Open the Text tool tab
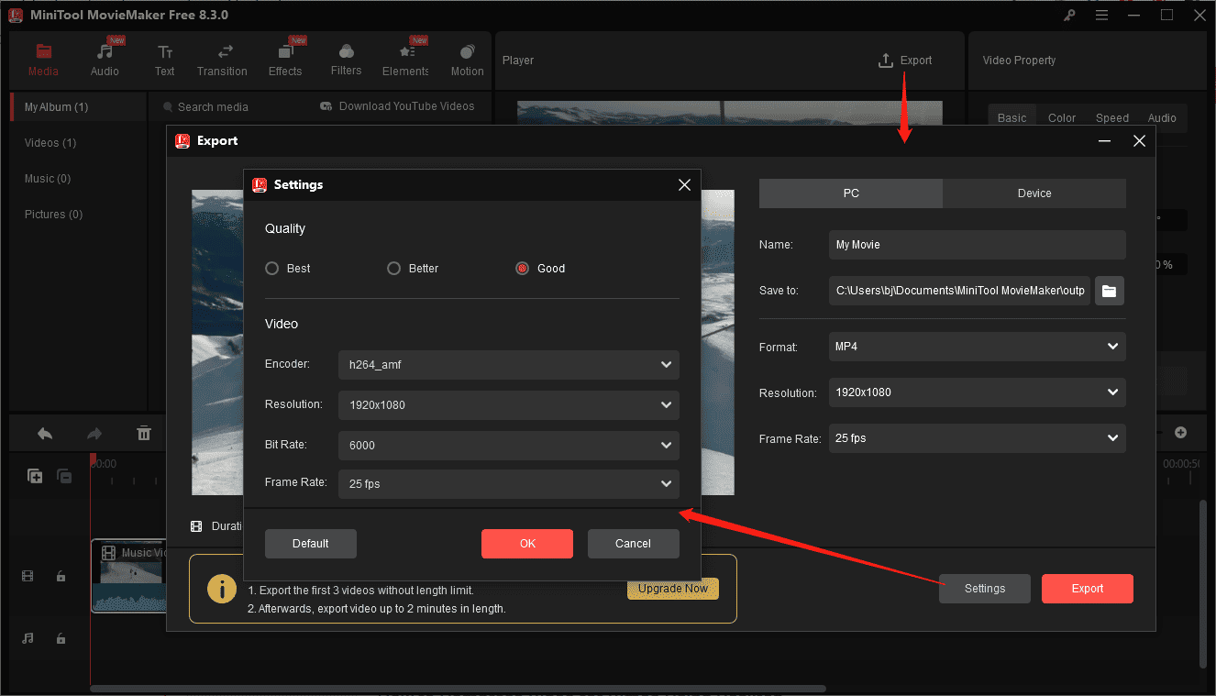This screenshot has width=1216, height=696. pos(164,61)
